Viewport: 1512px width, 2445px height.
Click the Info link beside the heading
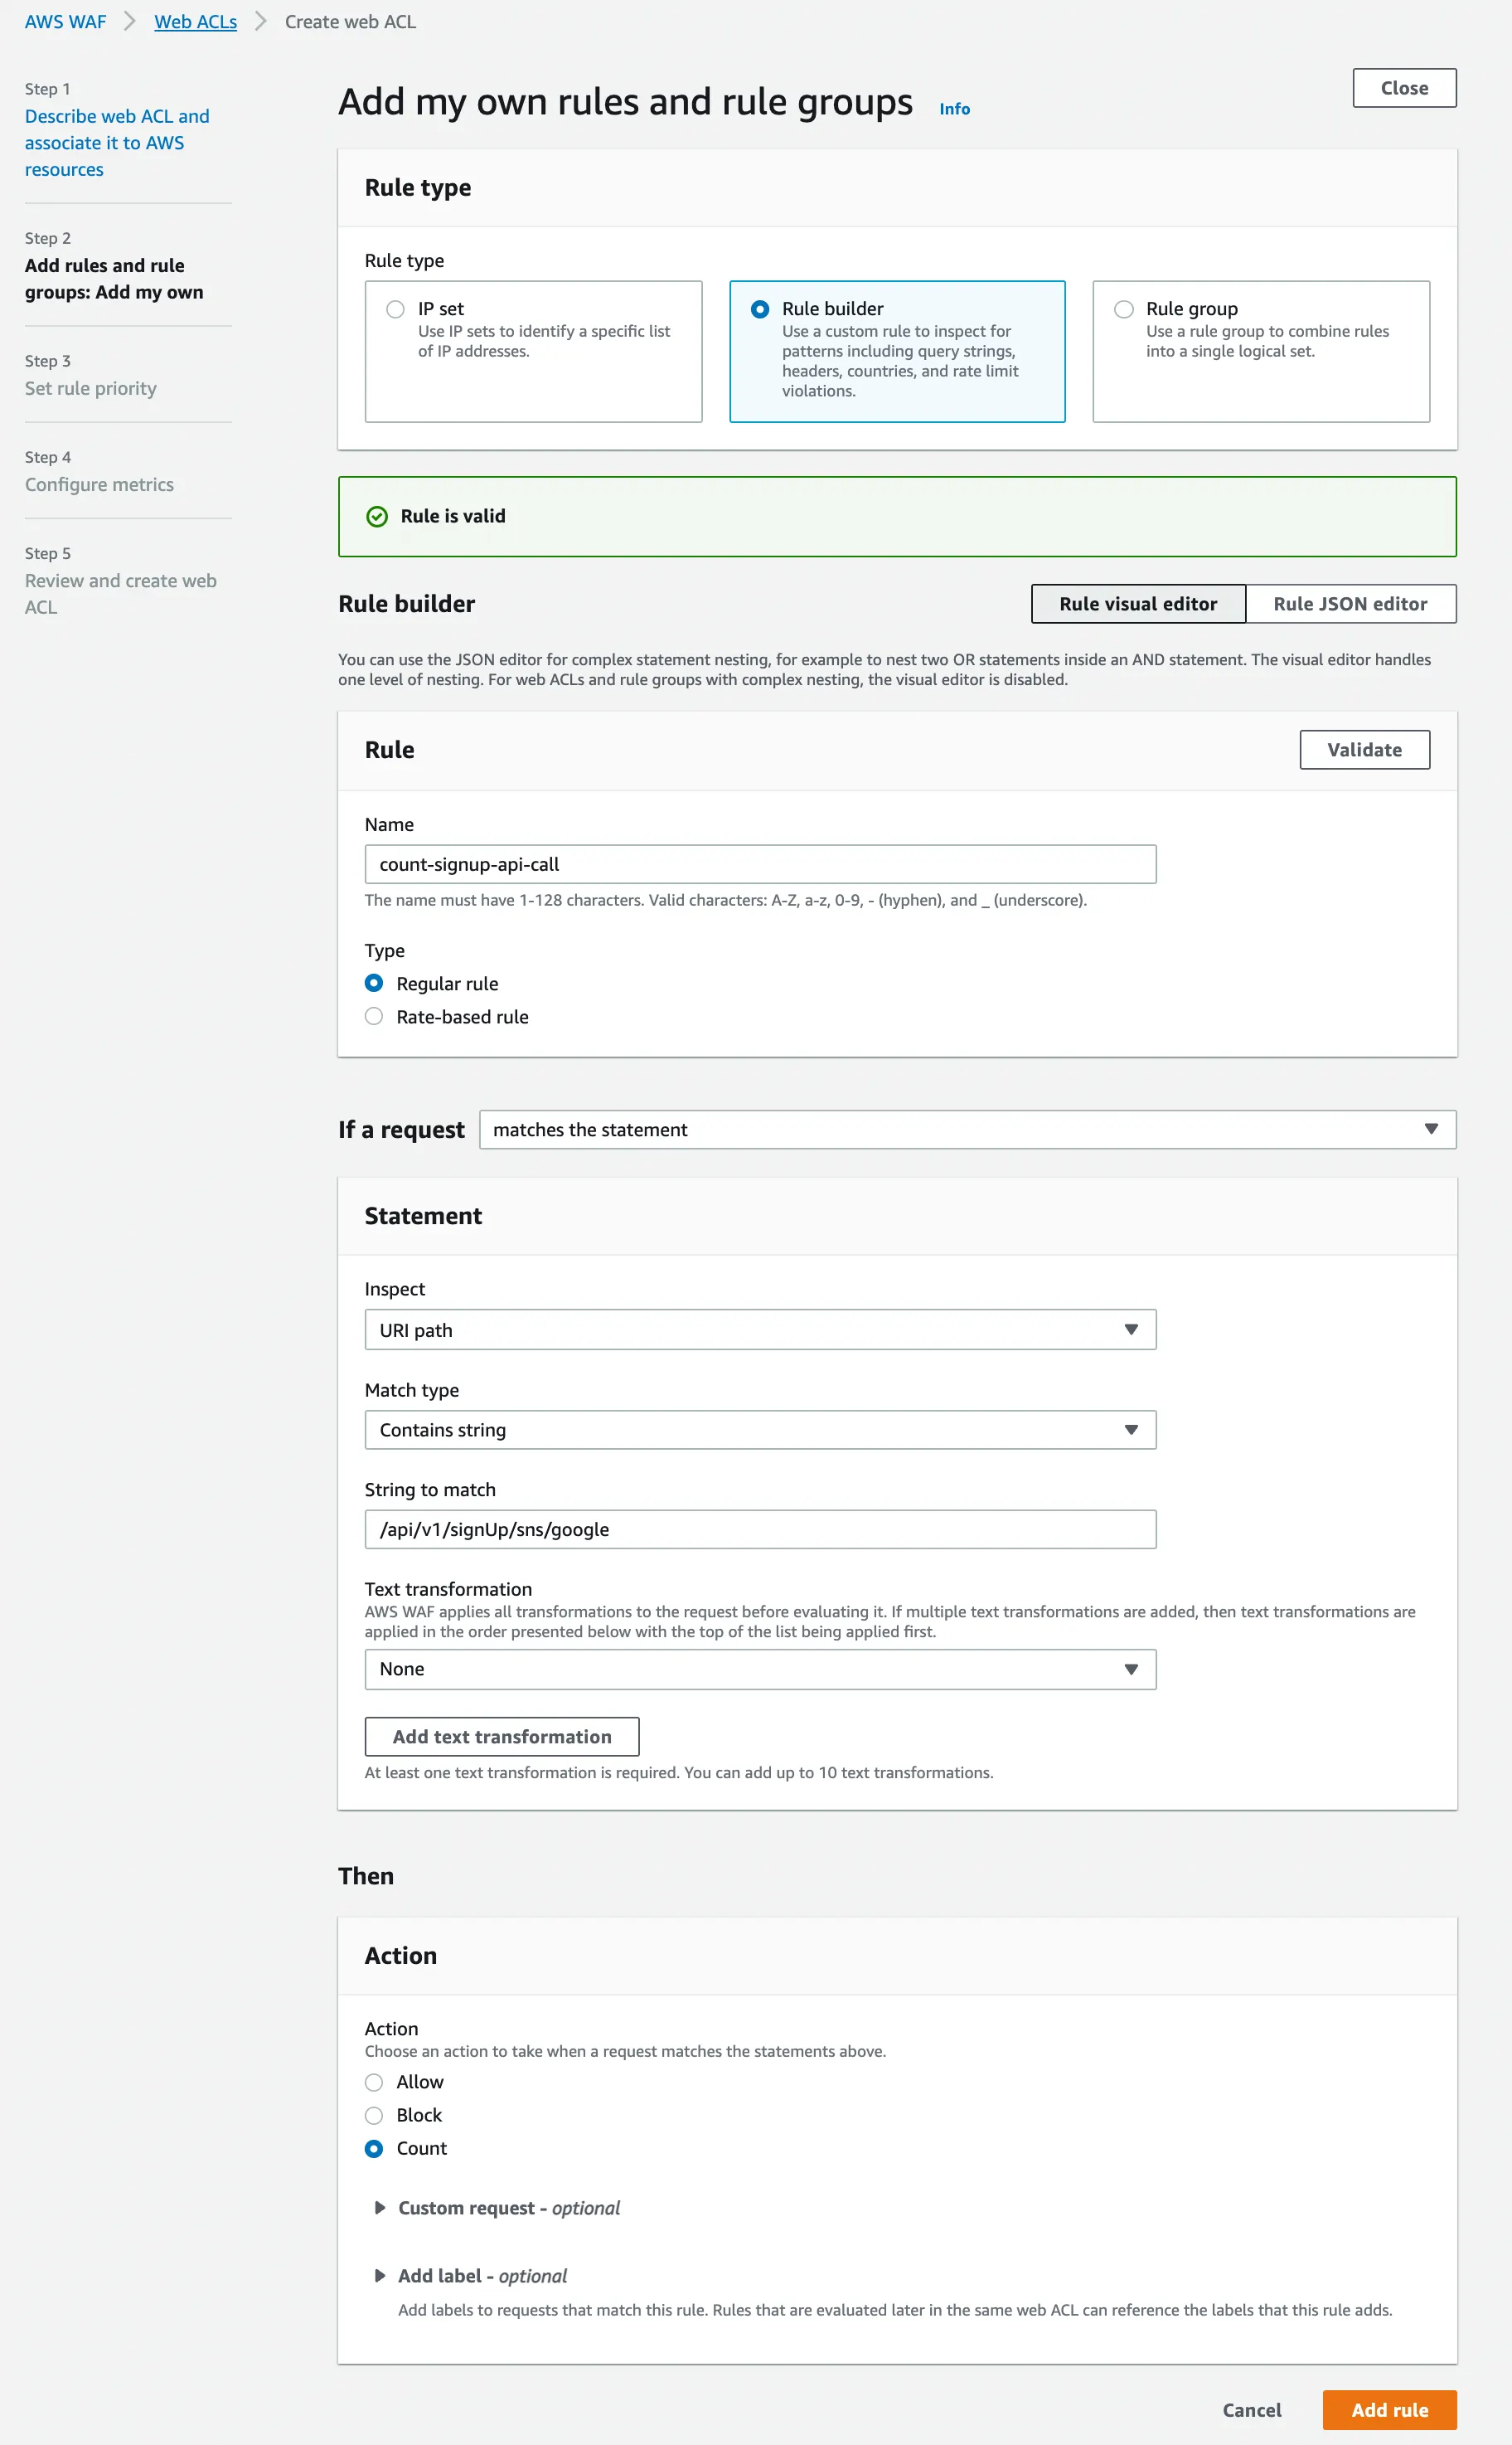[954, 109]
